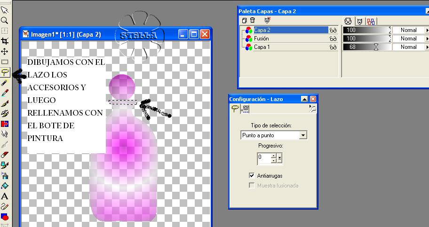
Task: Open blend mode menu for Capa 1
Action: coord(427,47)
